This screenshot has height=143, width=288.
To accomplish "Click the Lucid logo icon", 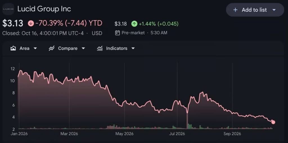I will (x=8, y=9).
